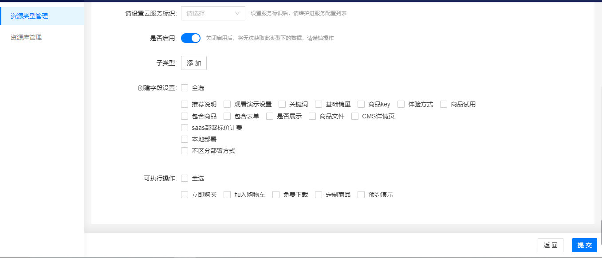Toggle the 是否启用 switch off
Image resolution: width=602 pixels, height=258 pixels.
click(191, 38)
